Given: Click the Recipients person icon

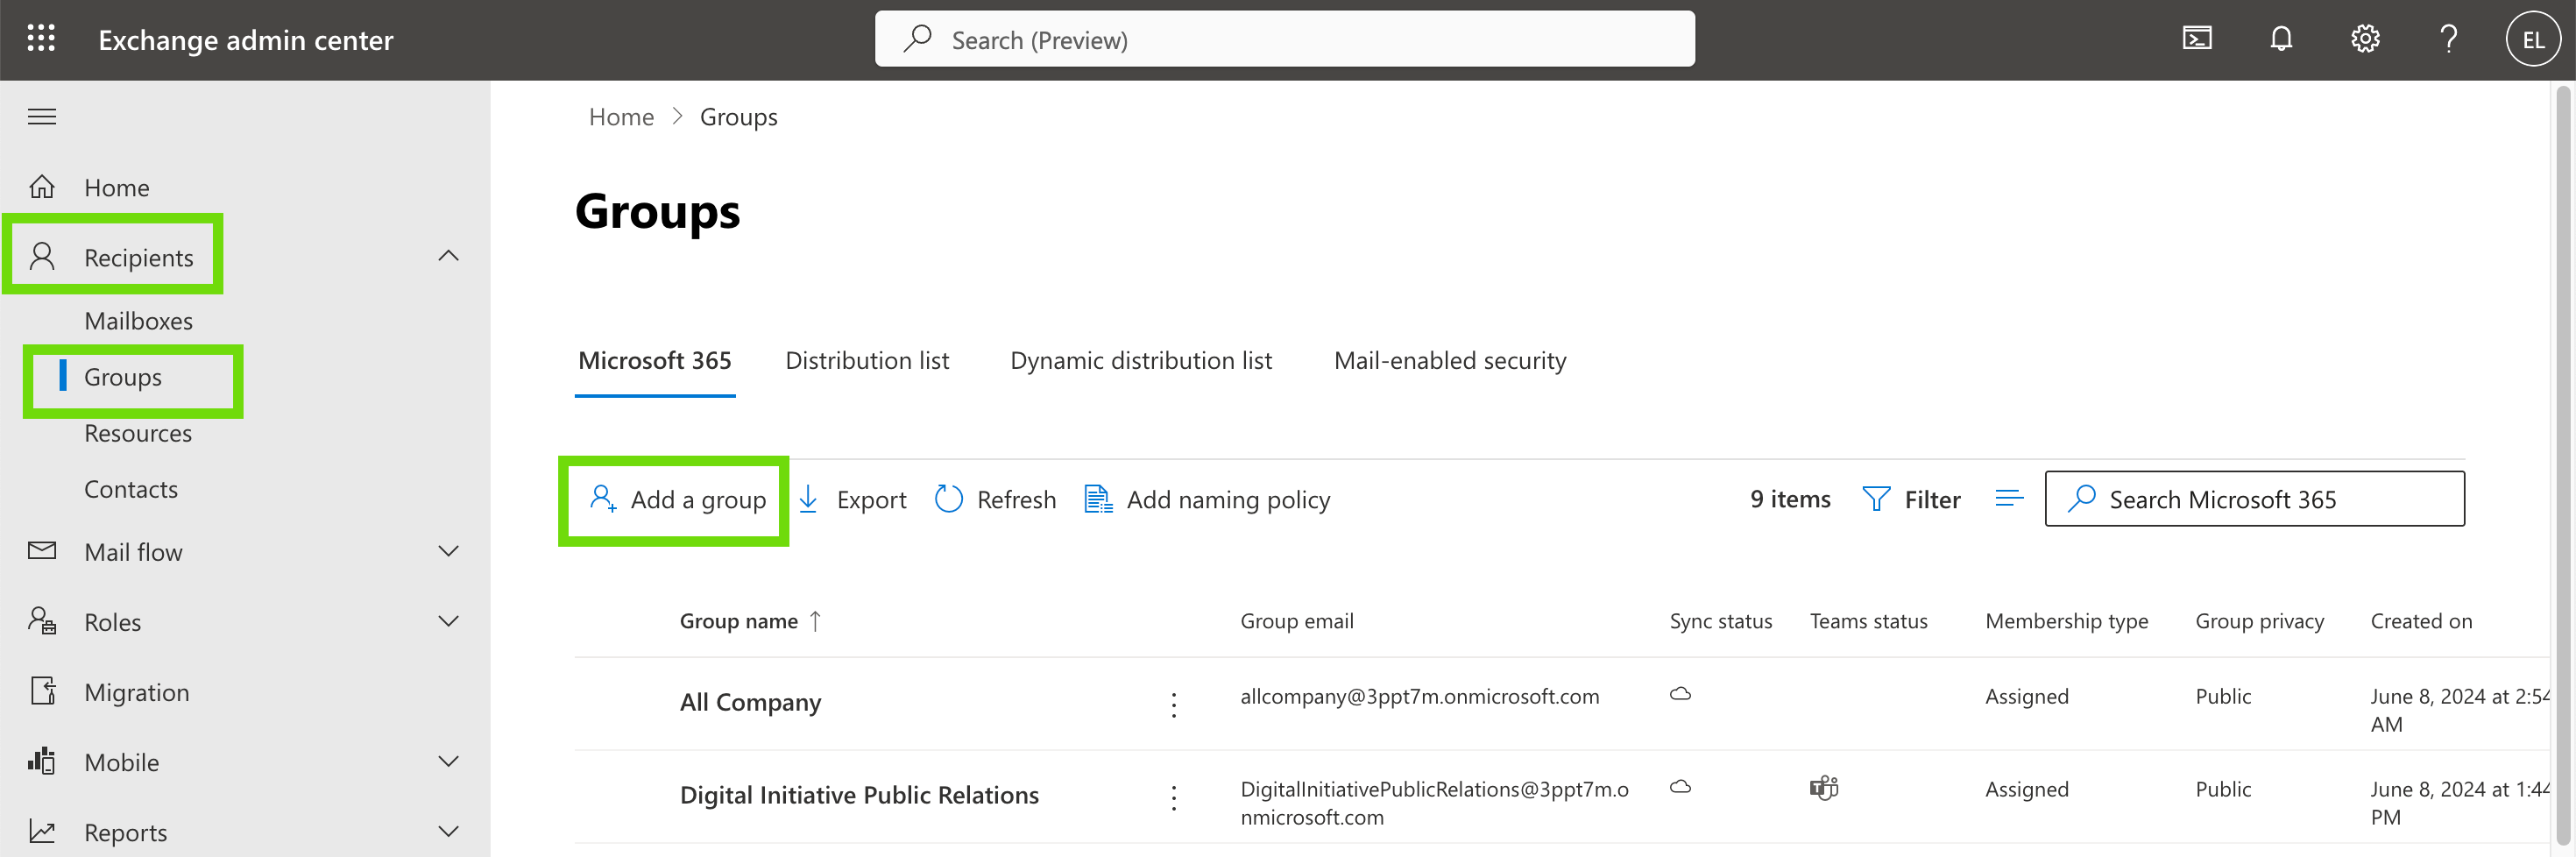Looking at the screenshot, I should pyautogui.click(x=42, y=257).
